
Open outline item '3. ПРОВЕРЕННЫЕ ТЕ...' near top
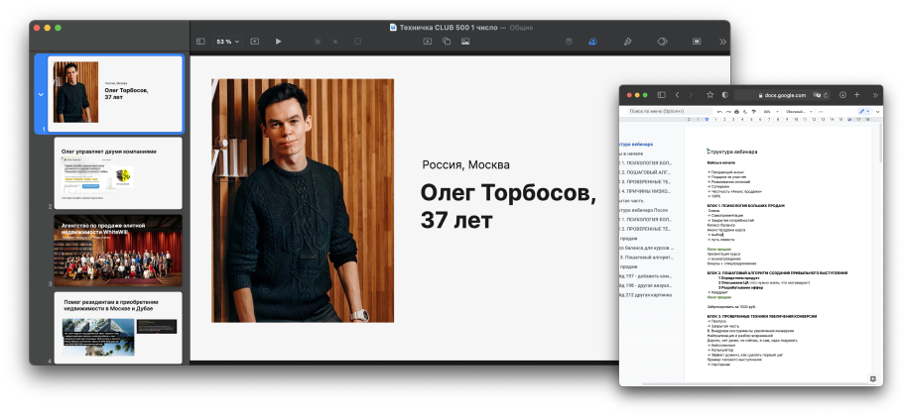tap(646, 181)
